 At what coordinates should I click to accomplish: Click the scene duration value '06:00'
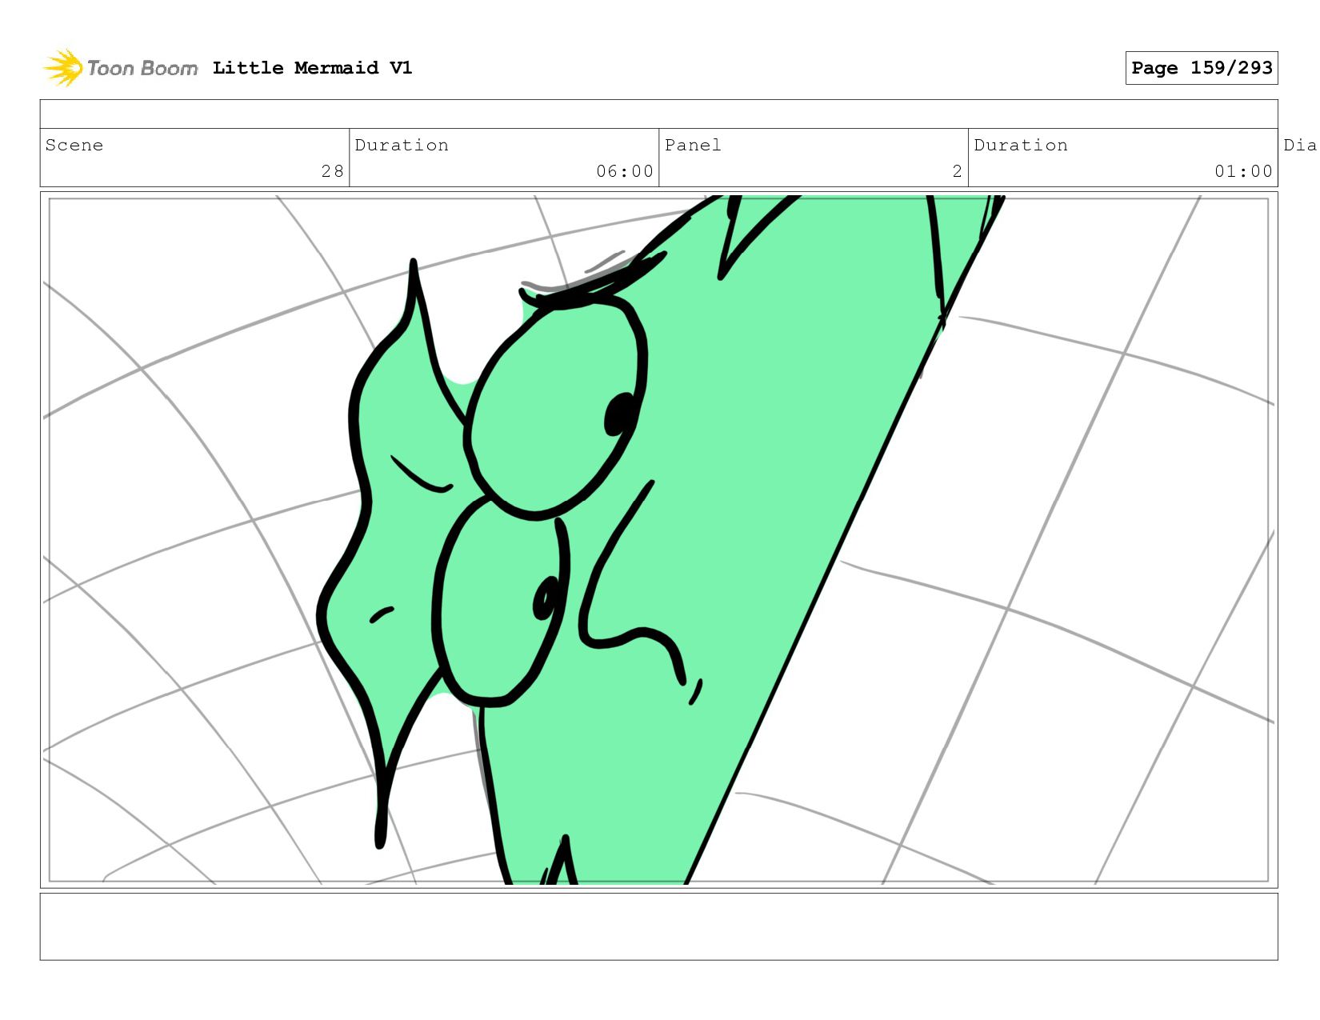[624, 171]
